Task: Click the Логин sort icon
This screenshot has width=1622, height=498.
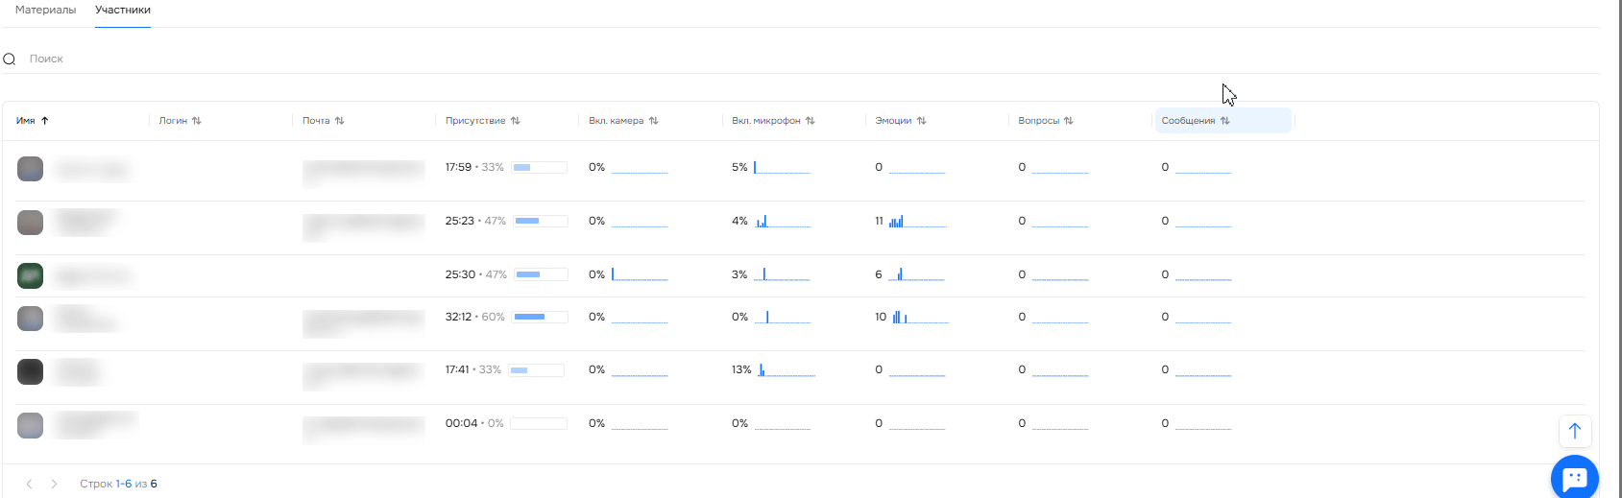Action: 197,121
